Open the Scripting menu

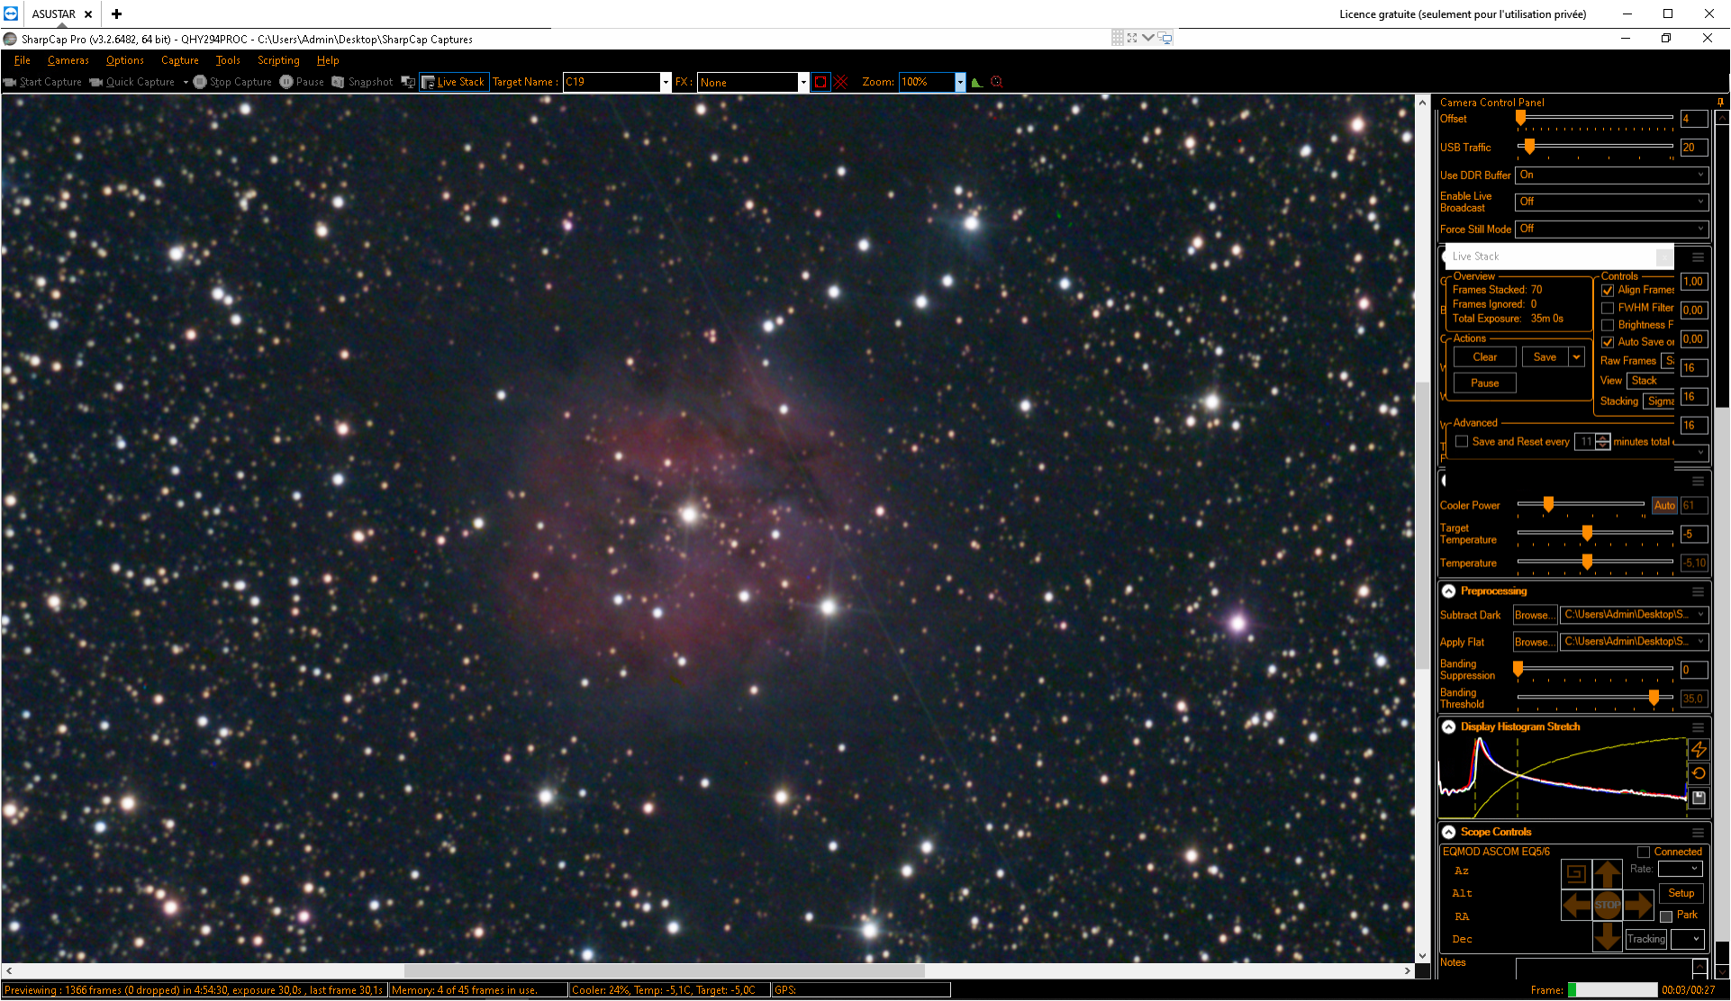[278, 60]
